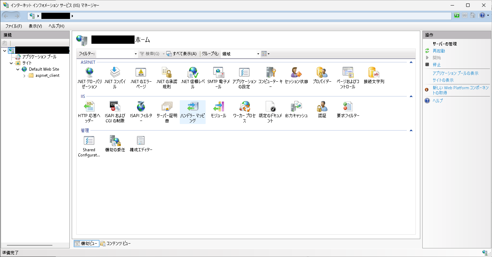Select アプリケーション プール in connections tree

(x=39, y=57)
